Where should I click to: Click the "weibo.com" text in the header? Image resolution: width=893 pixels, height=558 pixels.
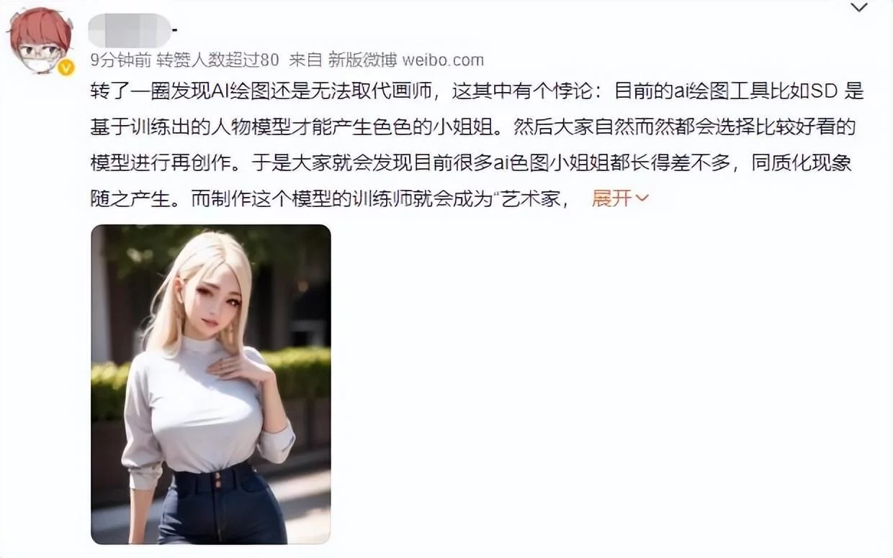(443, 60)
